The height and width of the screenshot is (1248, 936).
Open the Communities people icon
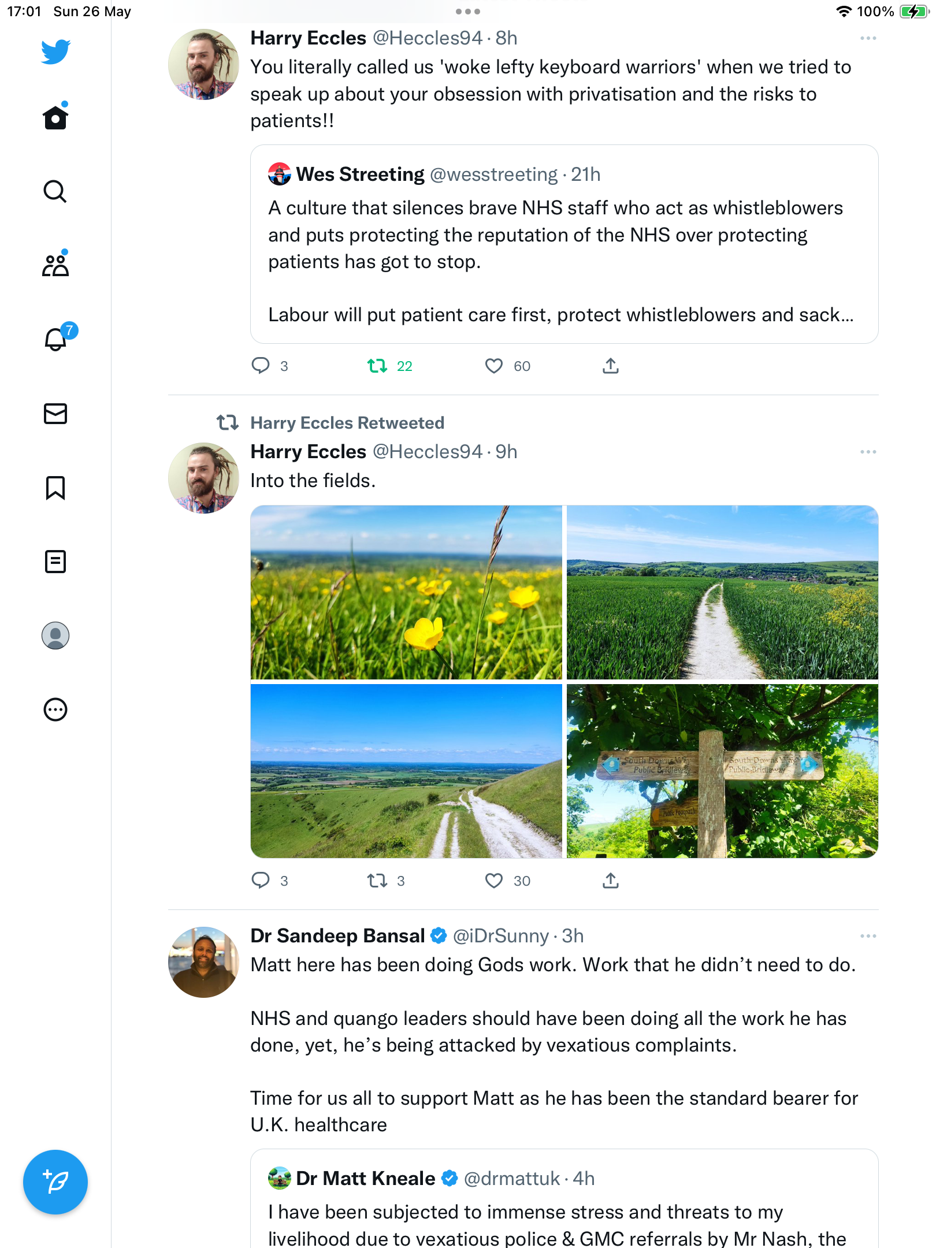click(55, 264)
